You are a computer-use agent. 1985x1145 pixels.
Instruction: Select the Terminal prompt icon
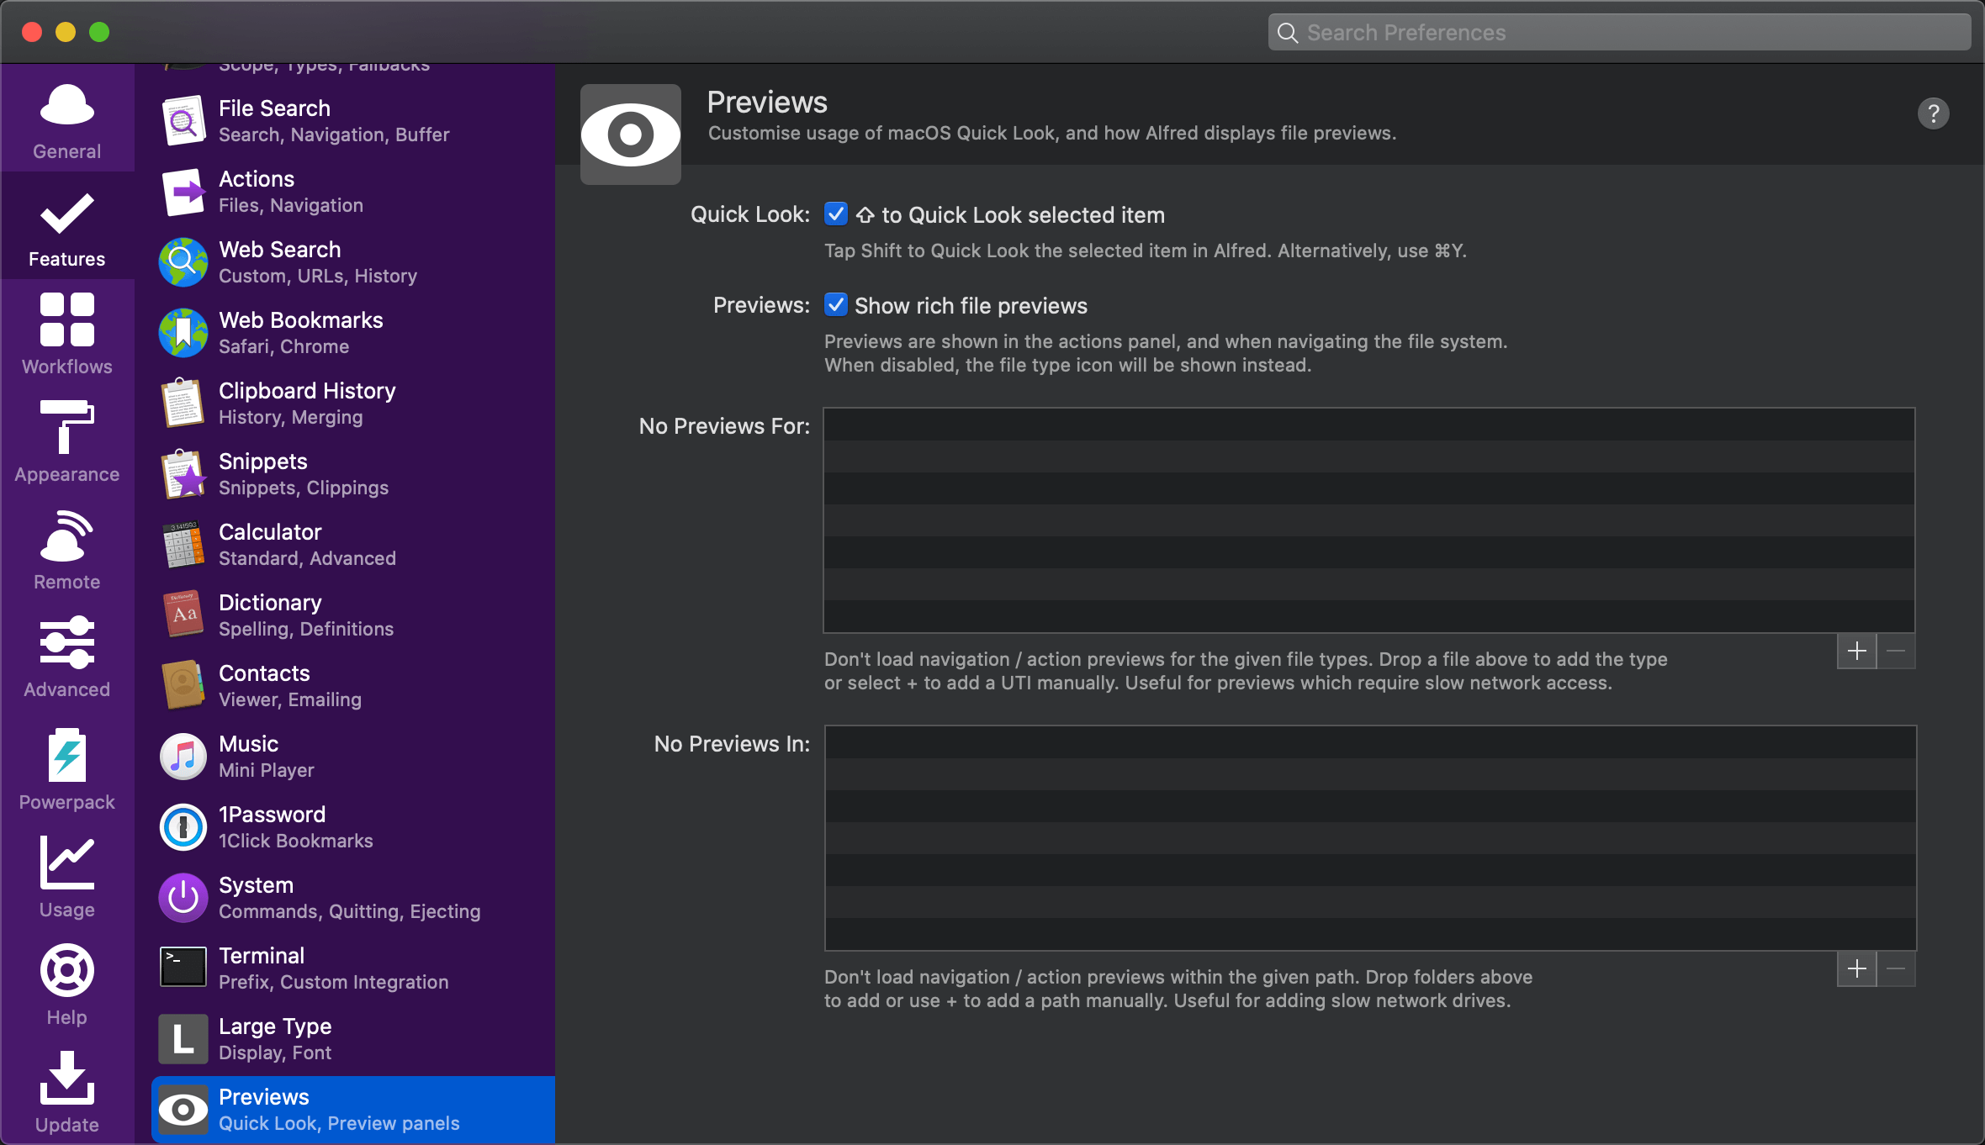[183, 967]
